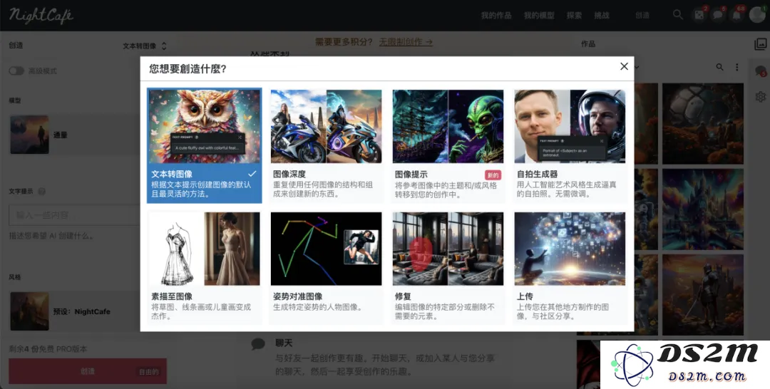Click the colored pose skeleton thumbnail

pyautogui.click(x=326, y=249)
